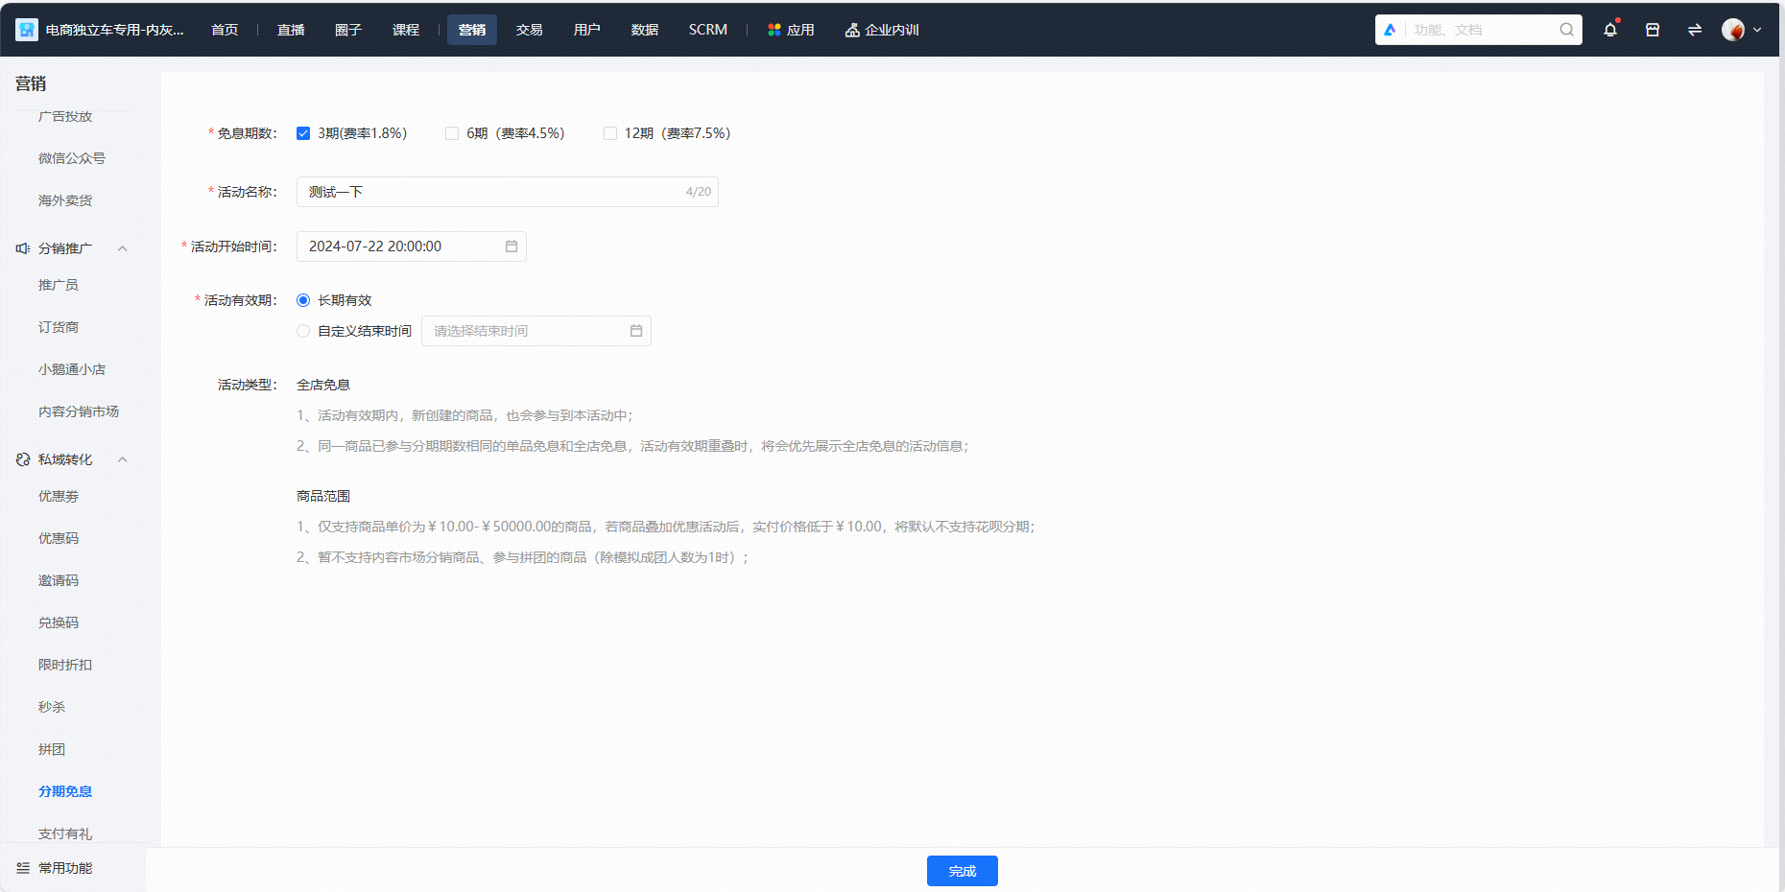This screenshot has width=1785, height=892.
Task: Collapse the 私域转化 section chevron
Action: click(122, 459)
